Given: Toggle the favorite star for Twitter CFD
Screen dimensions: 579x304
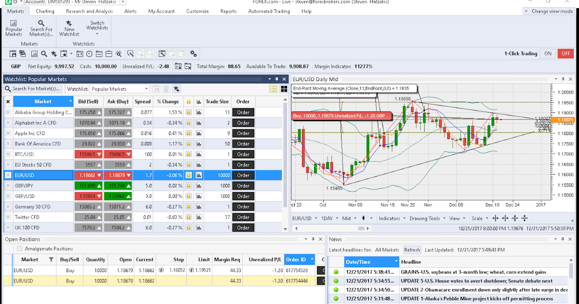Looking at the screenshot, I should coord(189,217).
